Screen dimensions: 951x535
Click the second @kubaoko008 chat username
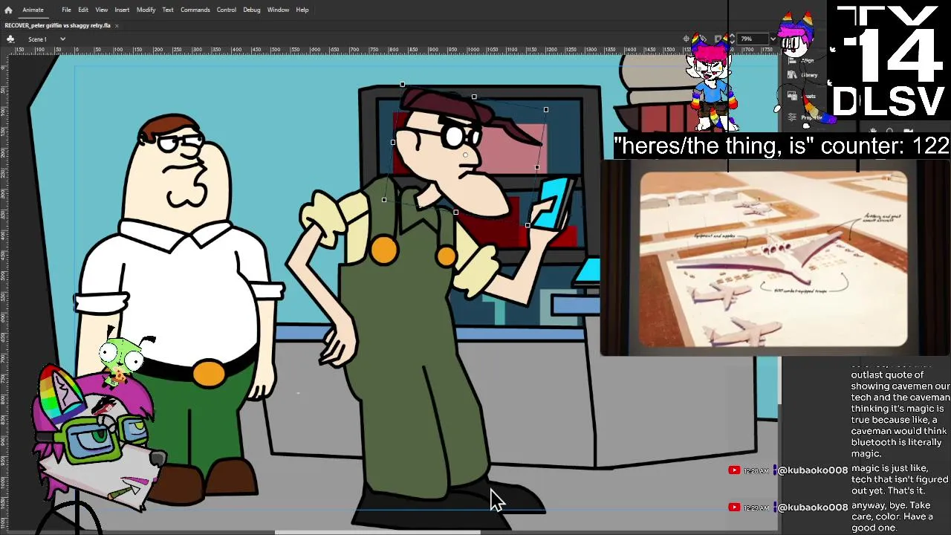point(813,508)
